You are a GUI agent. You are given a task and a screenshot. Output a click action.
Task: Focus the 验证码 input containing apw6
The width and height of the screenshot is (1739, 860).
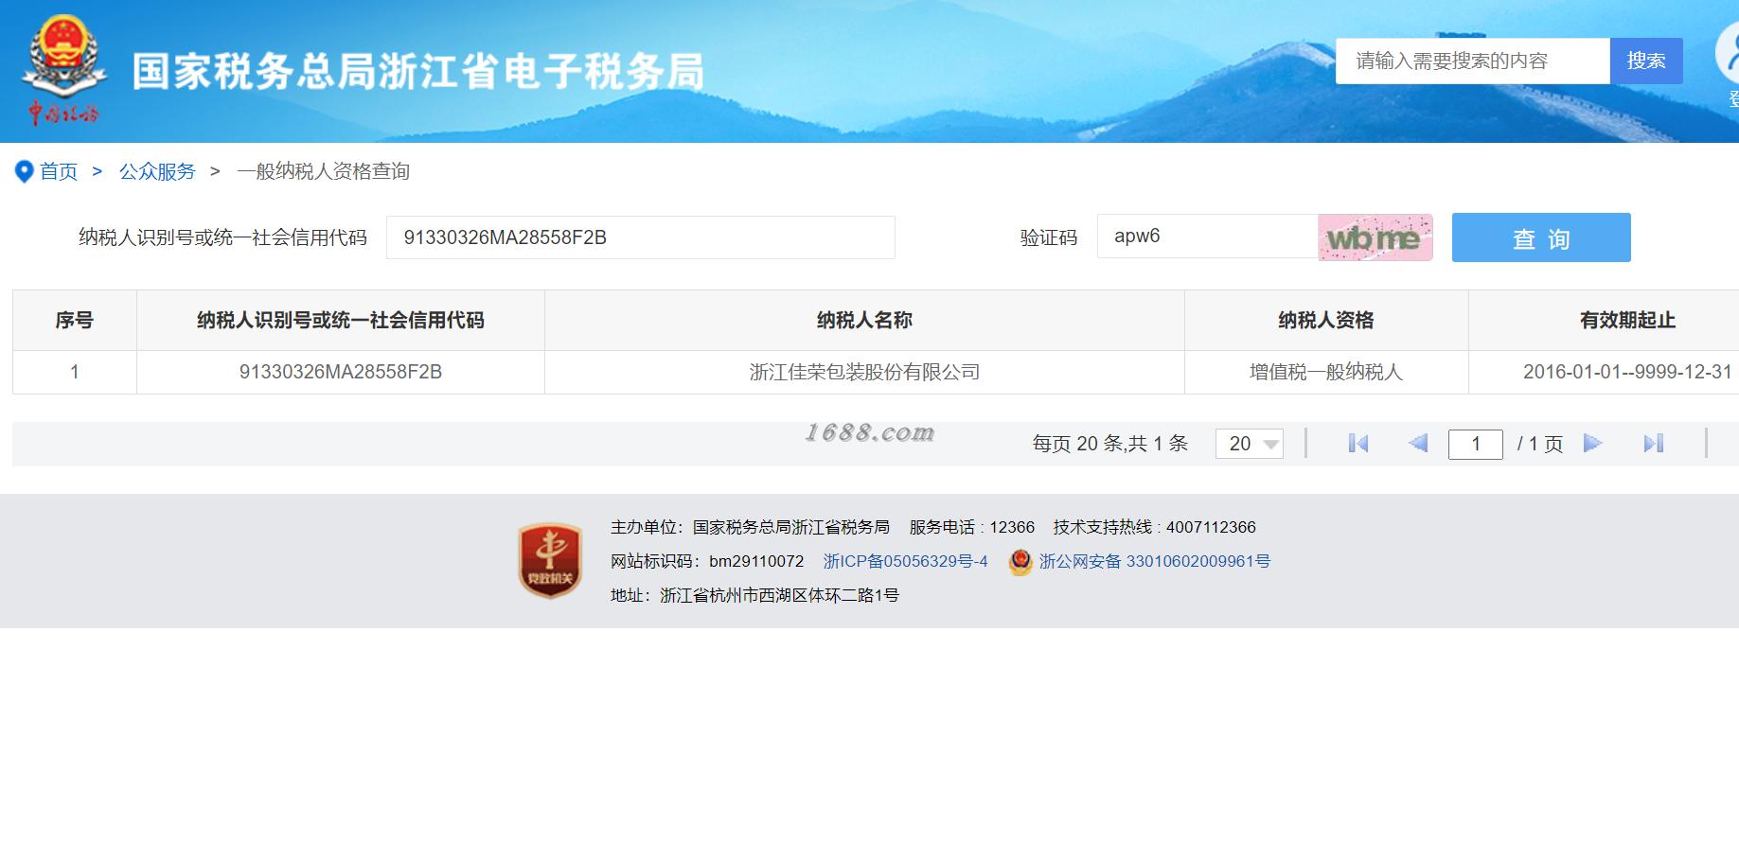pyautogui.click(x=1208, y=237)
